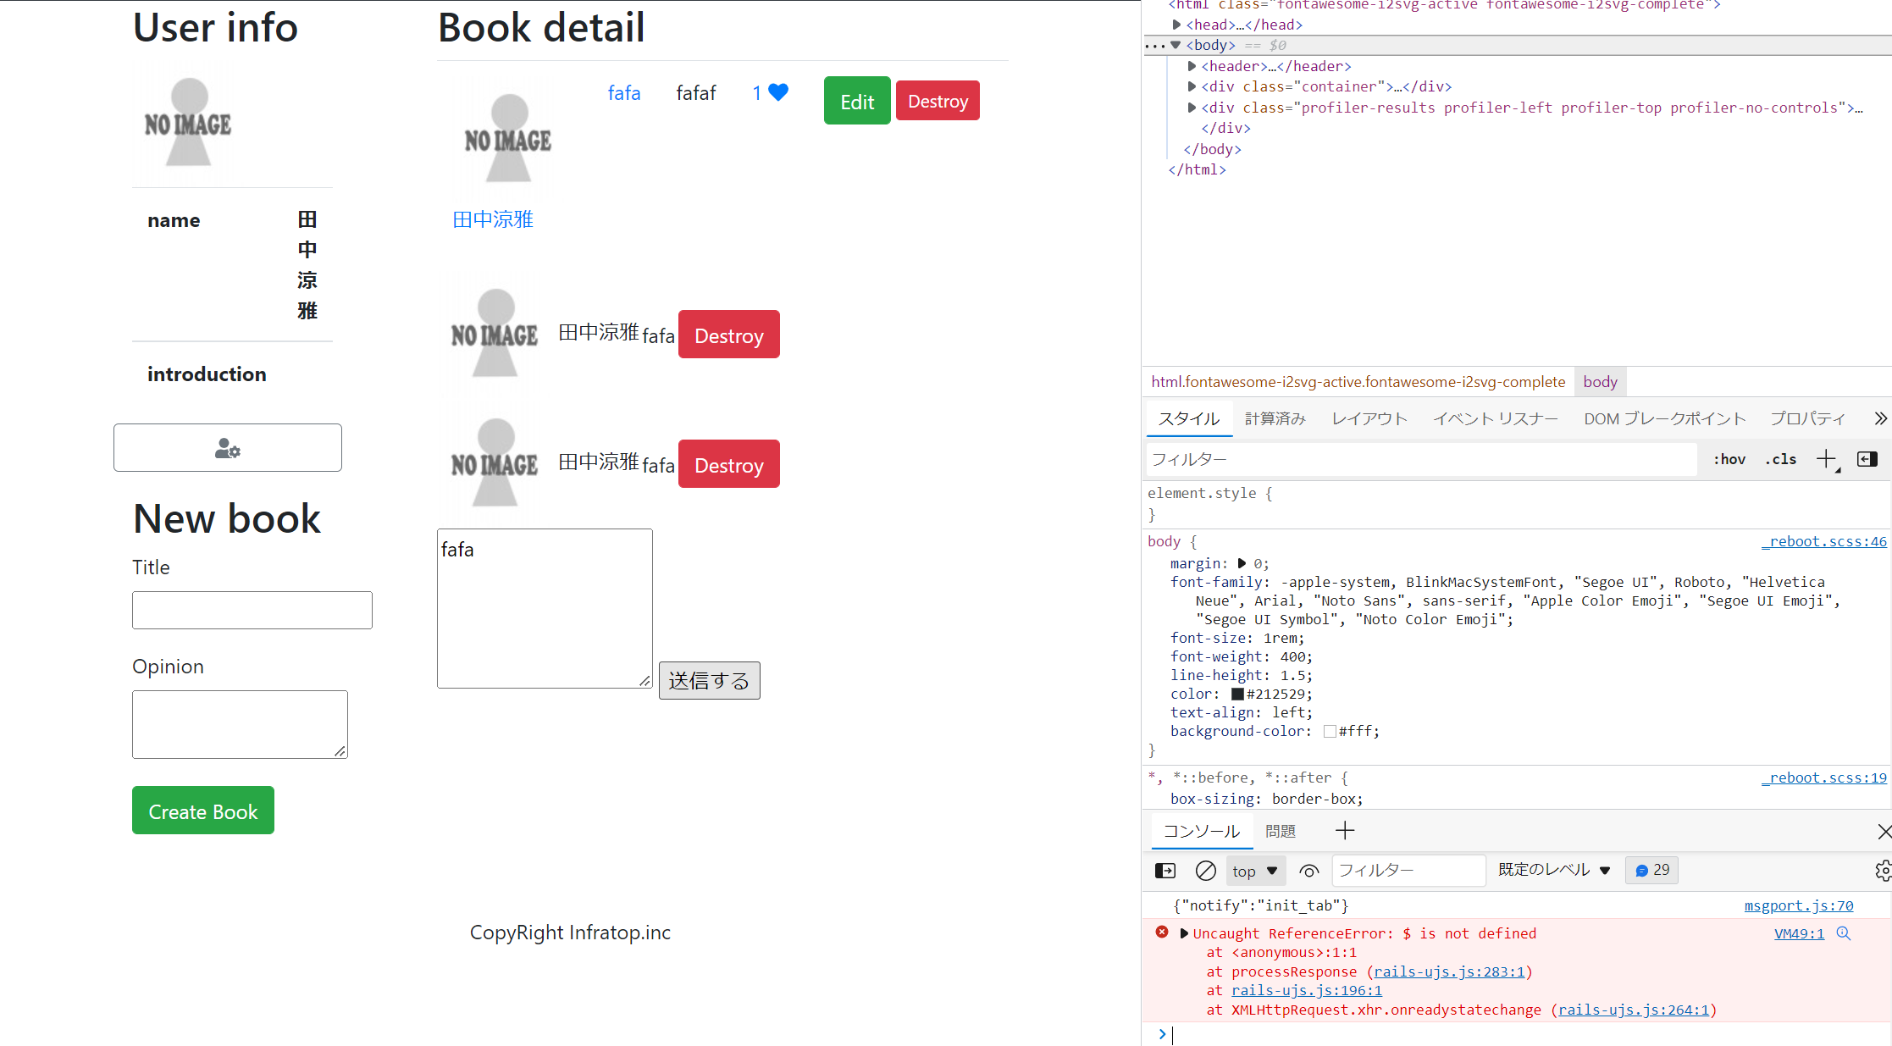The image size is (1892, 1046).
Task: Click the ellipsis before body element
Action: [x=1154, y=45]
